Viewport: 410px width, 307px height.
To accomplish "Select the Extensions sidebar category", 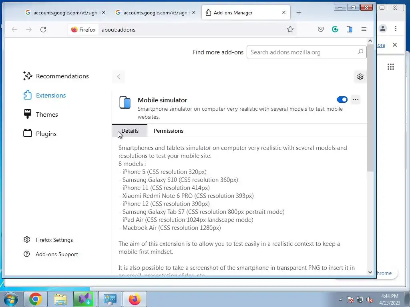I will (44, 95).
